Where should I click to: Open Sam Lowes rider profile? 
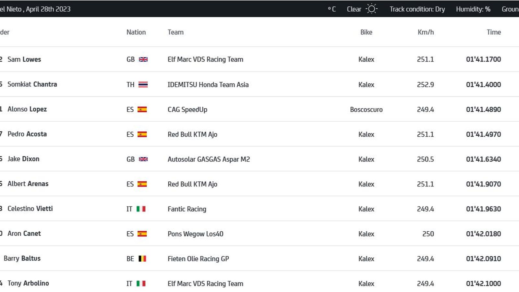(x=24, y=59)
